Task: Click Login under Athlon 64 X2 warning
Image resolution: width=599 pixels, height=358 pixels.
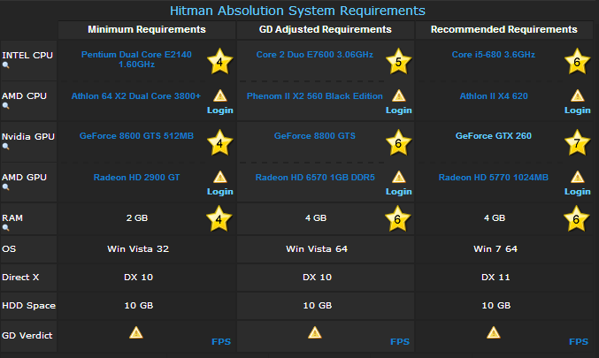Action: click(x=220, y=110)
